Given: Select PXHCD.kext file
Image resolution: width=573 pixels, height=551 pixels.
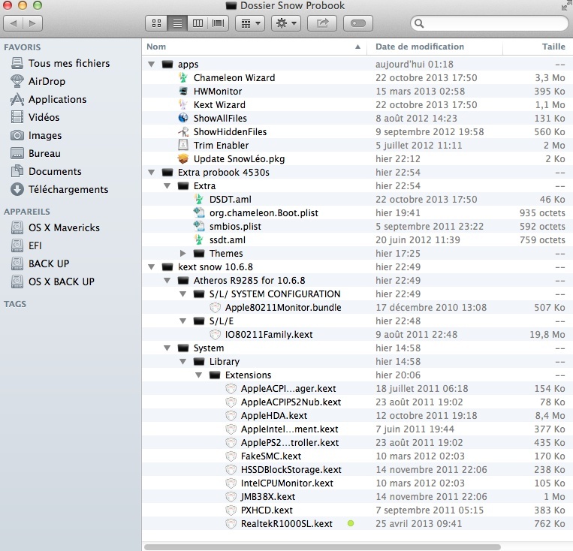Looking at the screenshot, I should pyautogui.click(x=267, y=510).
